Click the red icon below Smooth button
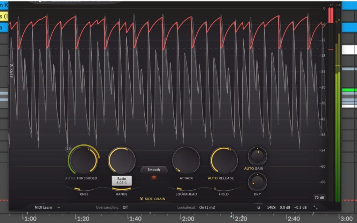Viewport: 357px width, 223px height. [154, 178]
